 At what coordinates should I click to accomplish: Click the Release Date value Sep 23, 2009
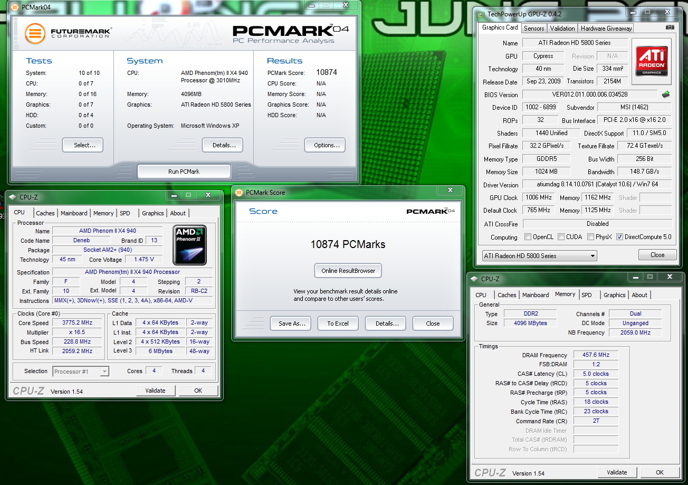[543, 81]
